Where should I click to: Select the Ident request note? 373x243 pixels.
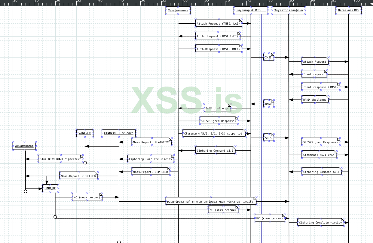(x=314, y=74)
